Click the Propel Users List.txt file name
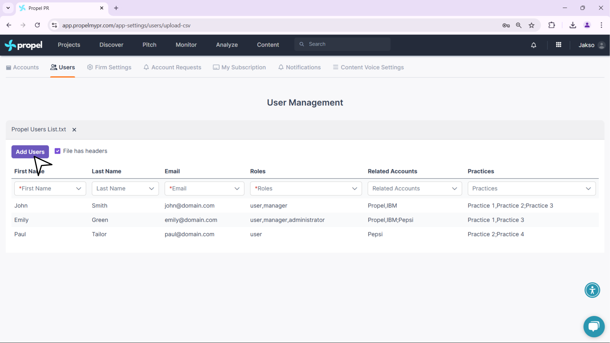 click(x=39, y=130)
